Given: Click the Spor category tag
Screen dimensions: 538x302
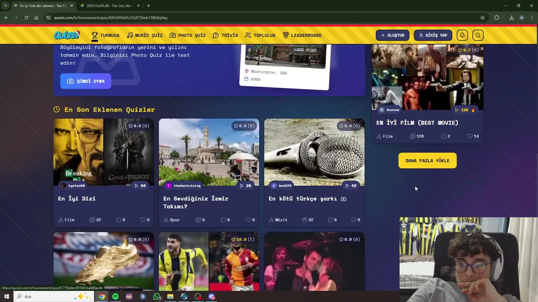Looking at the screenshot, I should pyautogui.click(x=171, y=220).
